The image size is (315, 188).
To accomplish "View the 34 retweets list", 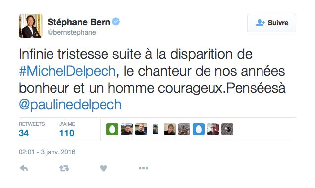I will point(32,130).
